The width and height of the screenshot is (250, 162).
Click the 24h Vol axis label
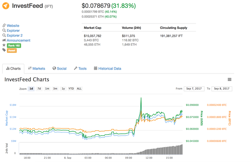point(7,148)
